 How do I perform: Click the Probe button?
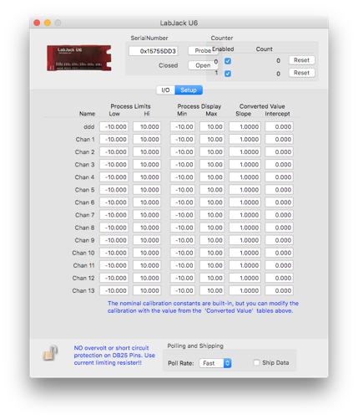click(203, 51)
